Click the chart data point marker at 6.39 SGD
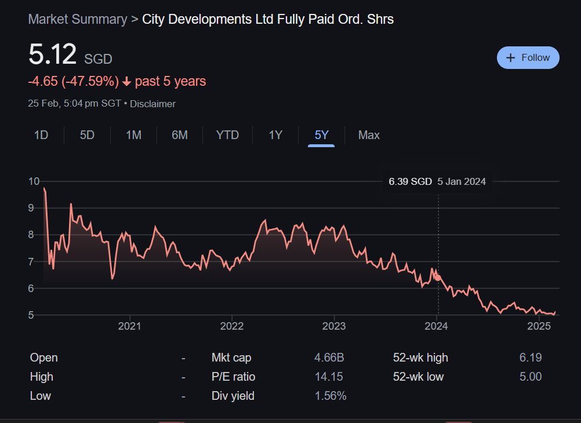The height and width of the screenshot is (423, 581). pyautogui.click(x=438, y=278)
